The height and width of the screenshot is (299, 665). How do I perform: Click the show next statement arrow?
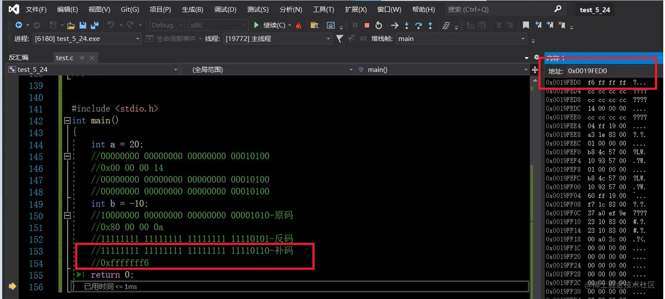pos(395,25)
